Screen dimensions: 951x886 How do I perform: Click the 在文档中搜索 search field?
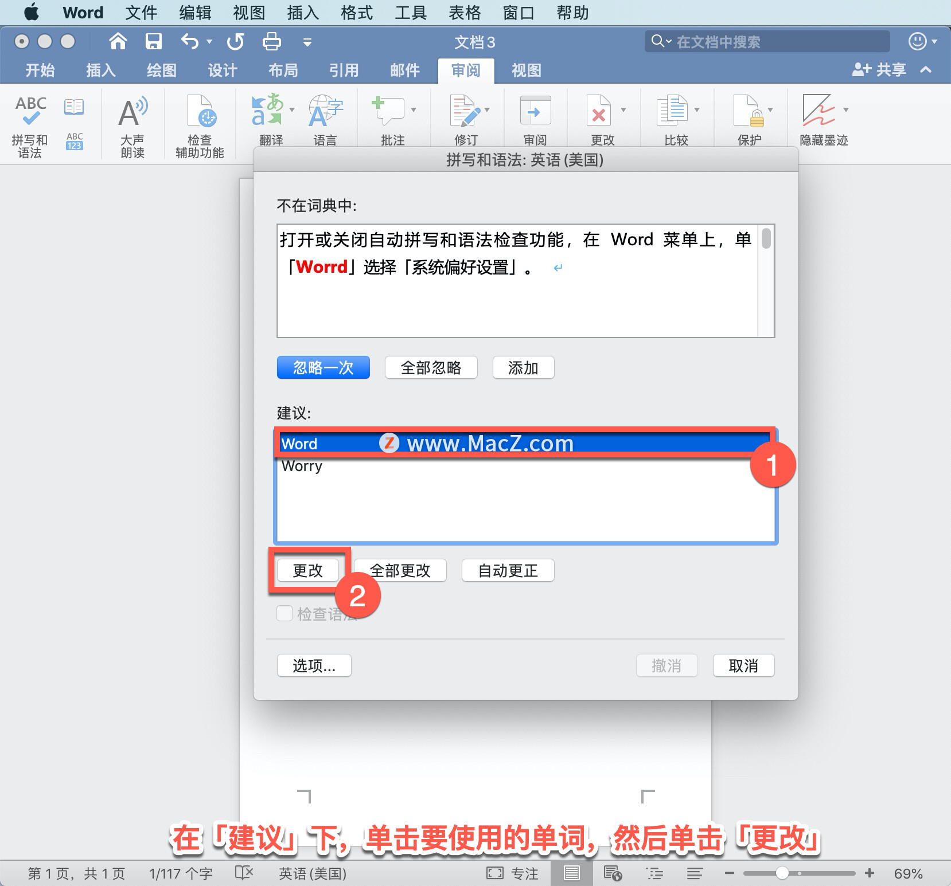point(767,41)
